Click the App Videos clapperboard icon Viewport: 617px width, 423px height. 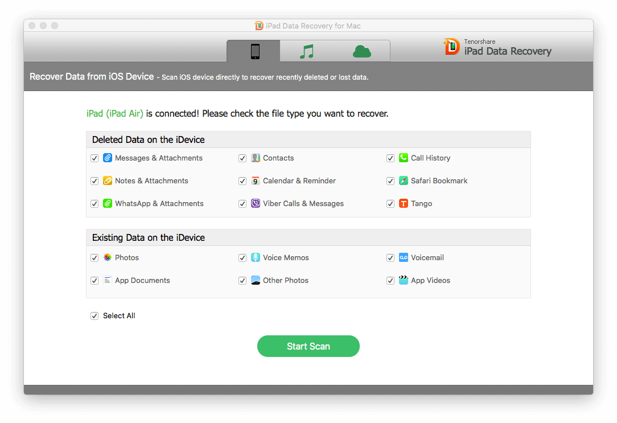[x=404, y=280]
